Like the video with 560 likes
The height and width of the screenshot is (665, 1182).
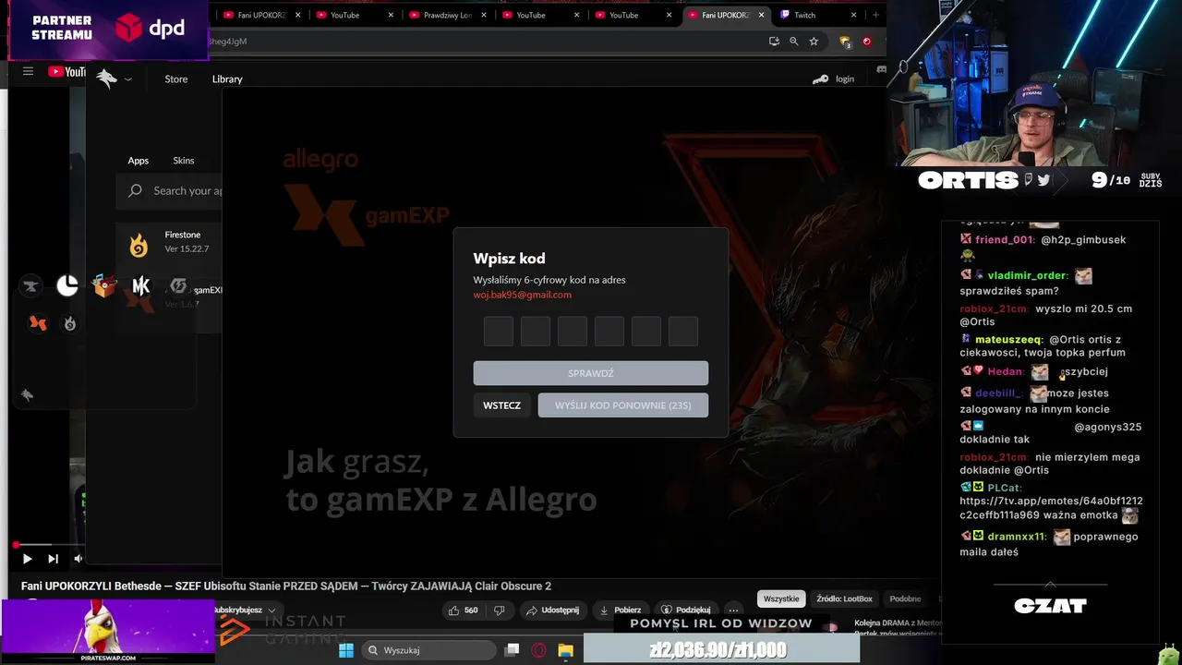(463, 610)
